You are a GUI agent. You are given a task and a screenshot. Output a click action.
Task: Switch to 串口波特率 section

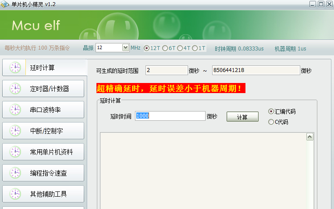[x=43, y=109]
